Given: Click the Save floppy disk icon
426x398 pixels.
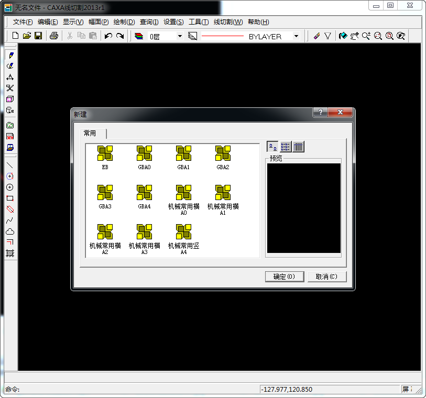Looking at the screenshot, I should point(38,36).
